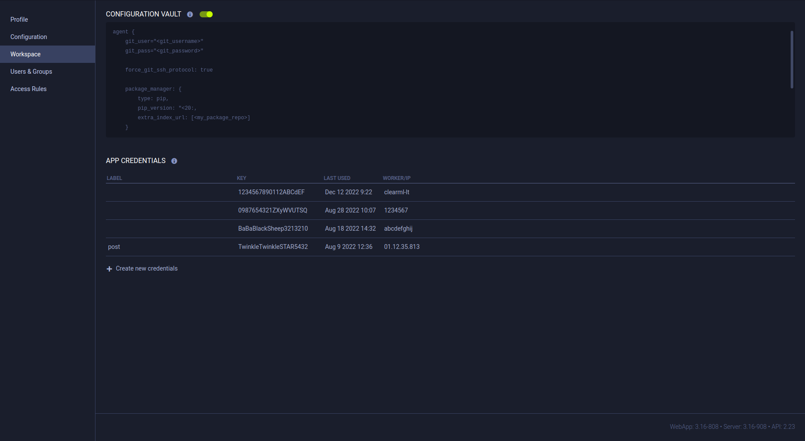Viewport: 805px width, 441px height.
Task: Open the Profile settings page
Action: click(x=19, y=20)
